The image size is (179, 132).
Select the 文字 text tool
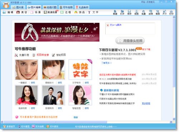click(x=93, y=12)
